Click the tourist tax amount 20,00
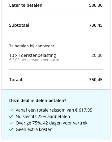The image size is (112, 142). tap(97, 55)
